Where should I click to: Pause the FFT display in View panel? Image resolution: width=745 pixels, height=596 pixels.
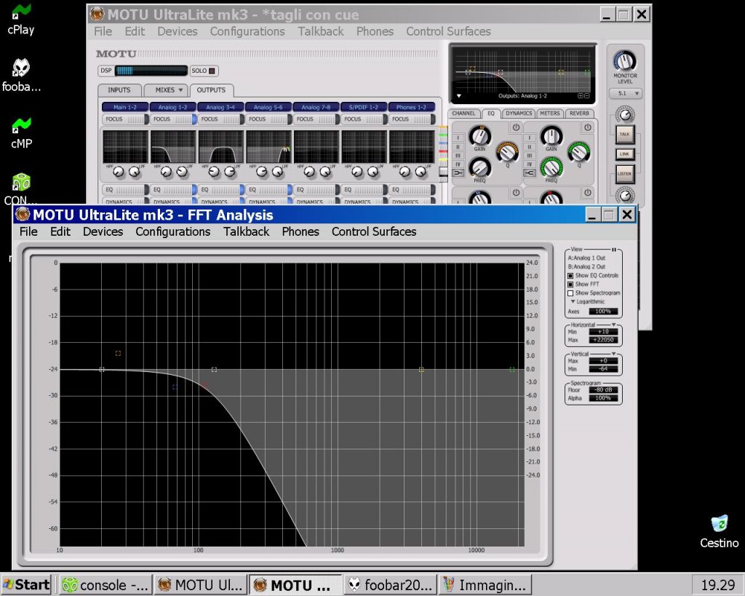pyautogui.click(x=614, y=250)
